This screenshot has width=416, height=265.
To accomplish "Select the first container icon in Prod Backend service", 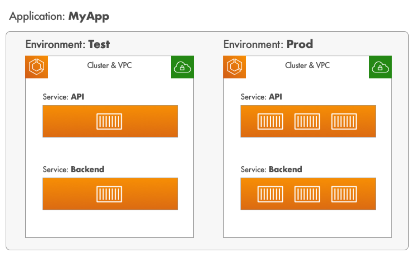I will coord(270,194).
